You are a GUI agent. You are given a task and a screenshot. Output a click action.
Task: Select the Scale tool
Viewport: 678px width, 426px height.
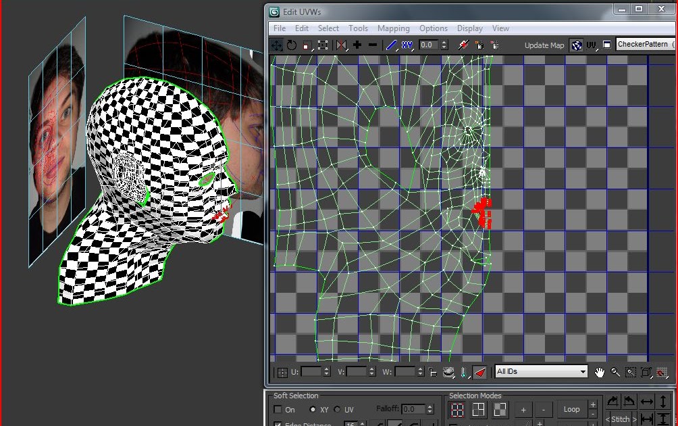307,45
